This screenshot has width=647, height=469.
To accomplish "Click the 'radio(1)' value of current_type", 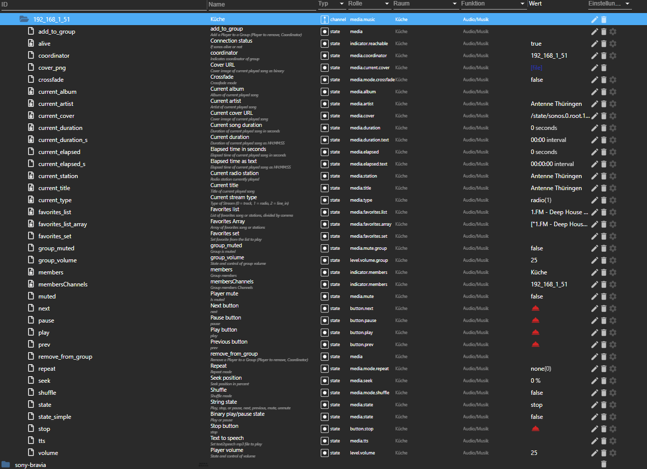I will [x=541, y=200].
